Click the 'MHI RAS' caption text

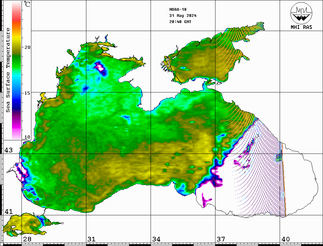pos(301,27)
